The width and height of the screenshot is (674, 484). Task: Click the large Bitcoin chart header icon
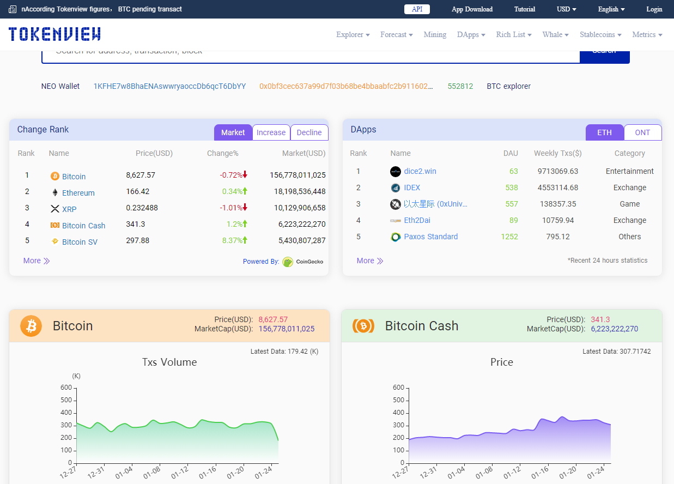31,326
